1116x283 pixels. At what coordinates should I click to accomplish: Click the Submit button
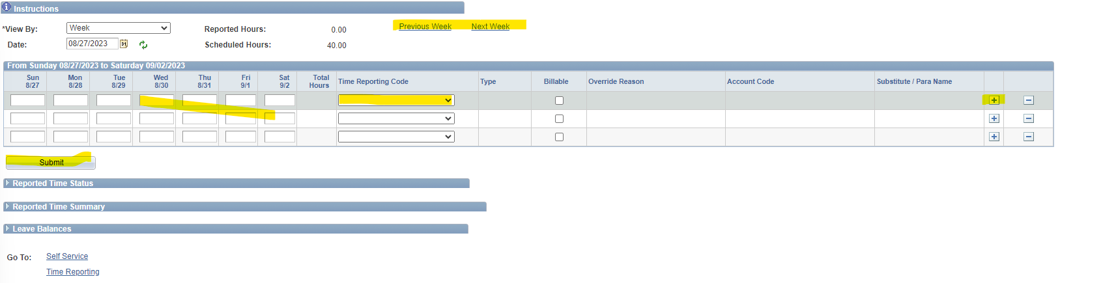pyautogui.click(x=51, y=162)
